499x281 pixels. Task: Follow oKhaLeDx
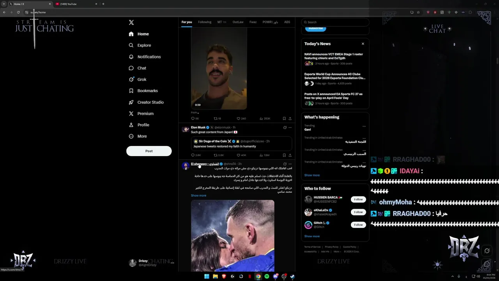click(x=358, y=212)
